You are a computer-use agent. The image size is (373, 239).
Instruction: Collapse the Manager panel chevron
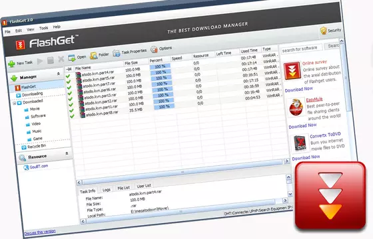(59, 74)
